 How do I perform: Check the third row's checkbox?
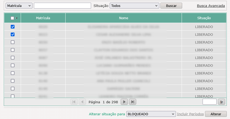pyautogui.click(x=13, y=42)
